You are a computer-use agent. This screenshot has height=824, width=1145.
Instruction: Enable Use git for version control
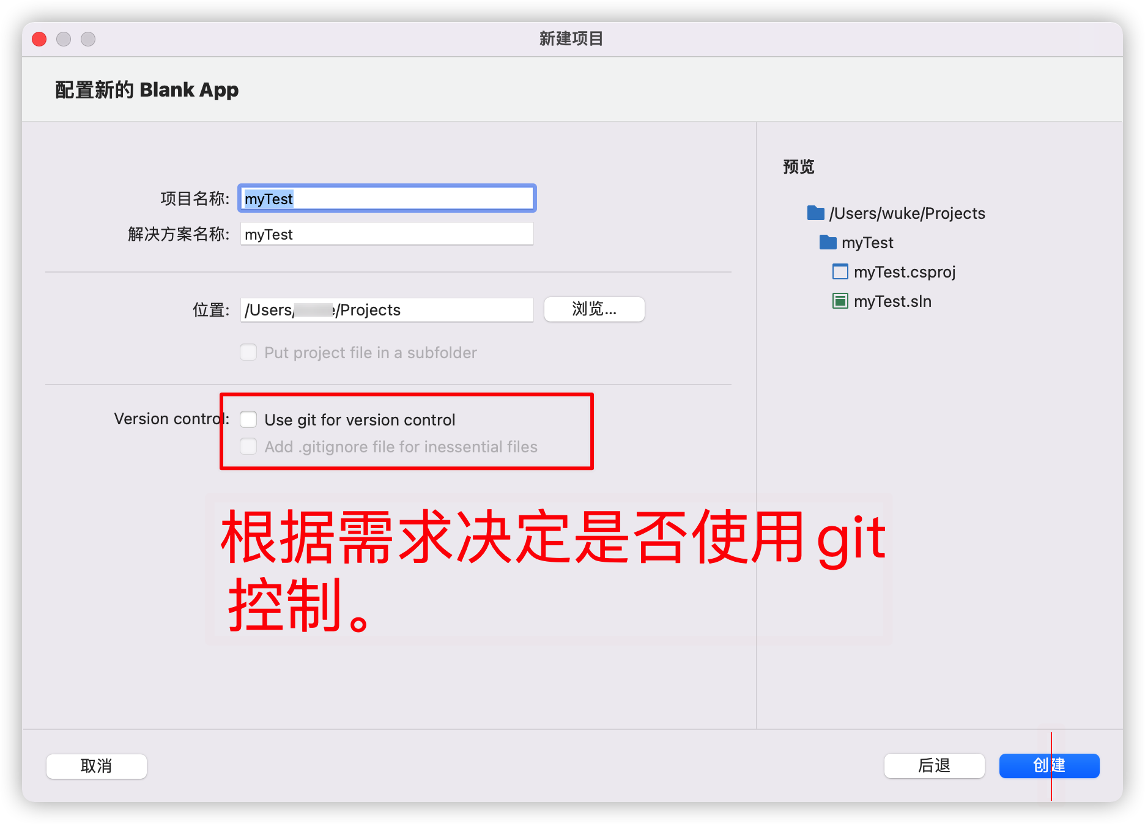coord(248,419)
